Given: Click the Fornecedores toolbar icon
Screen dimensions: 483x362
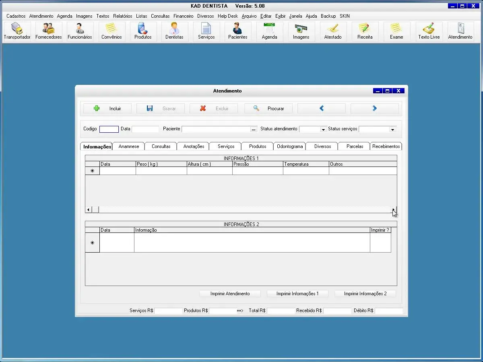Looking at the screenshot, I should (48, 31).
